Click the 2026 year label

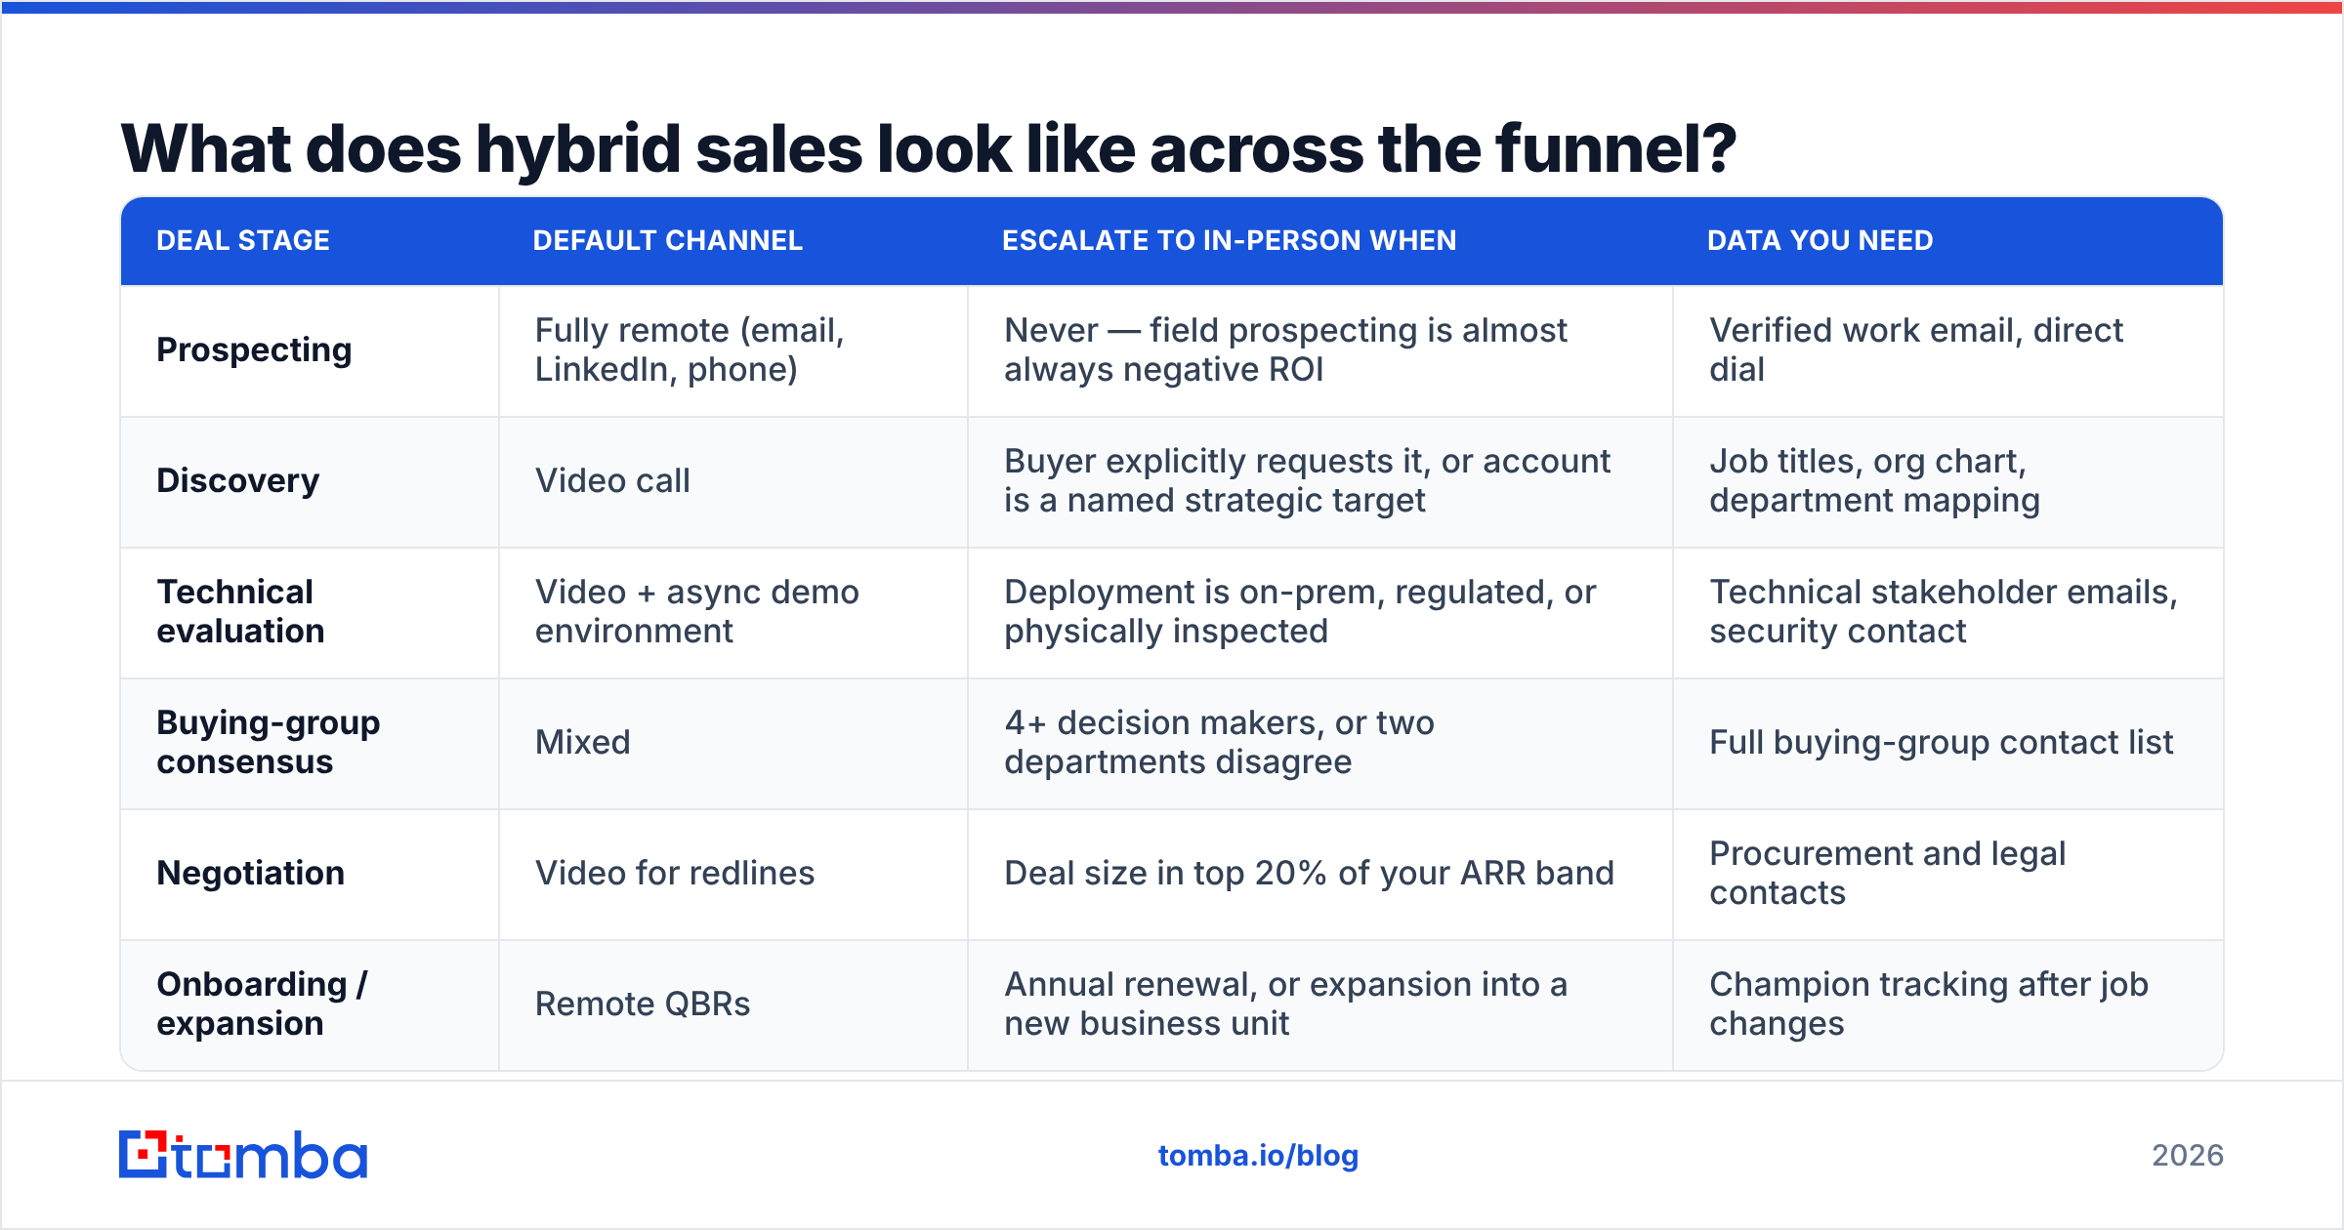coord(2188,1156)
